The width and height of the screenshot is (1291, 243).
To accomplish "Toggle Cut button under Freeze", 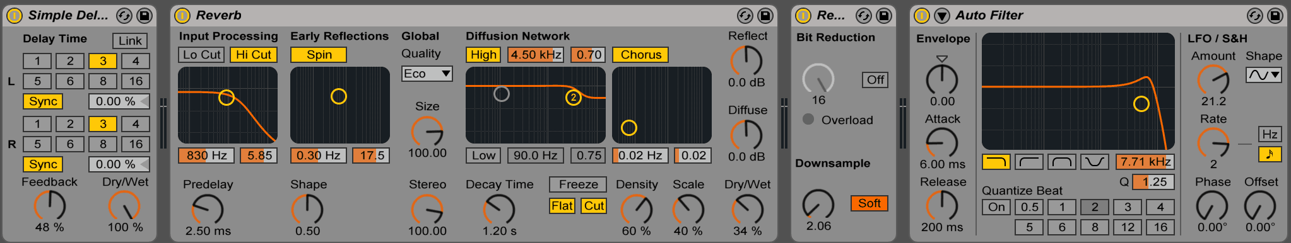I will click(x=594, y=206).
